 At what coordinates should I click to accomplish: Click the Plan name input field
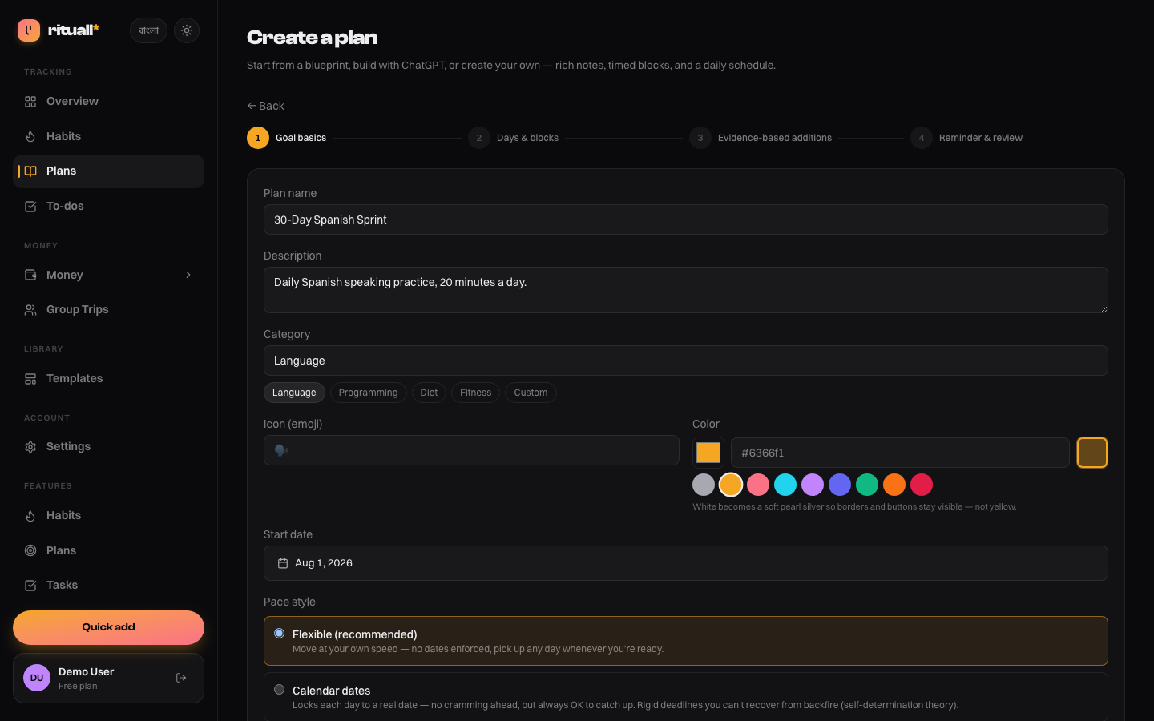click(686, 220)
